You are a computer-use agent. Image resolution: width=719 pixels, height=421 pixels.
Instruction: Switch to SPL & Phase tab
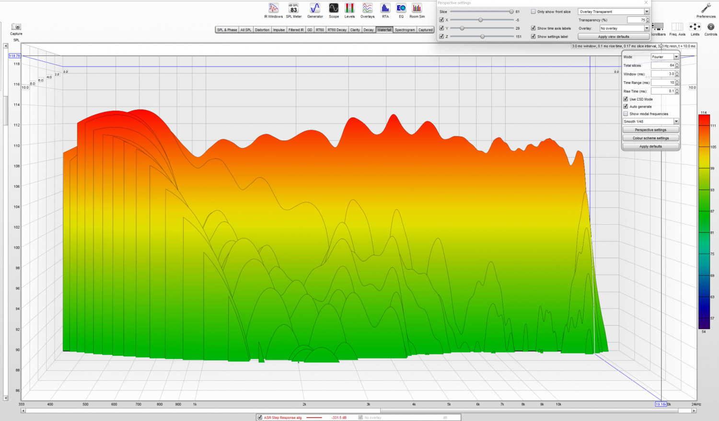(227, 30)
